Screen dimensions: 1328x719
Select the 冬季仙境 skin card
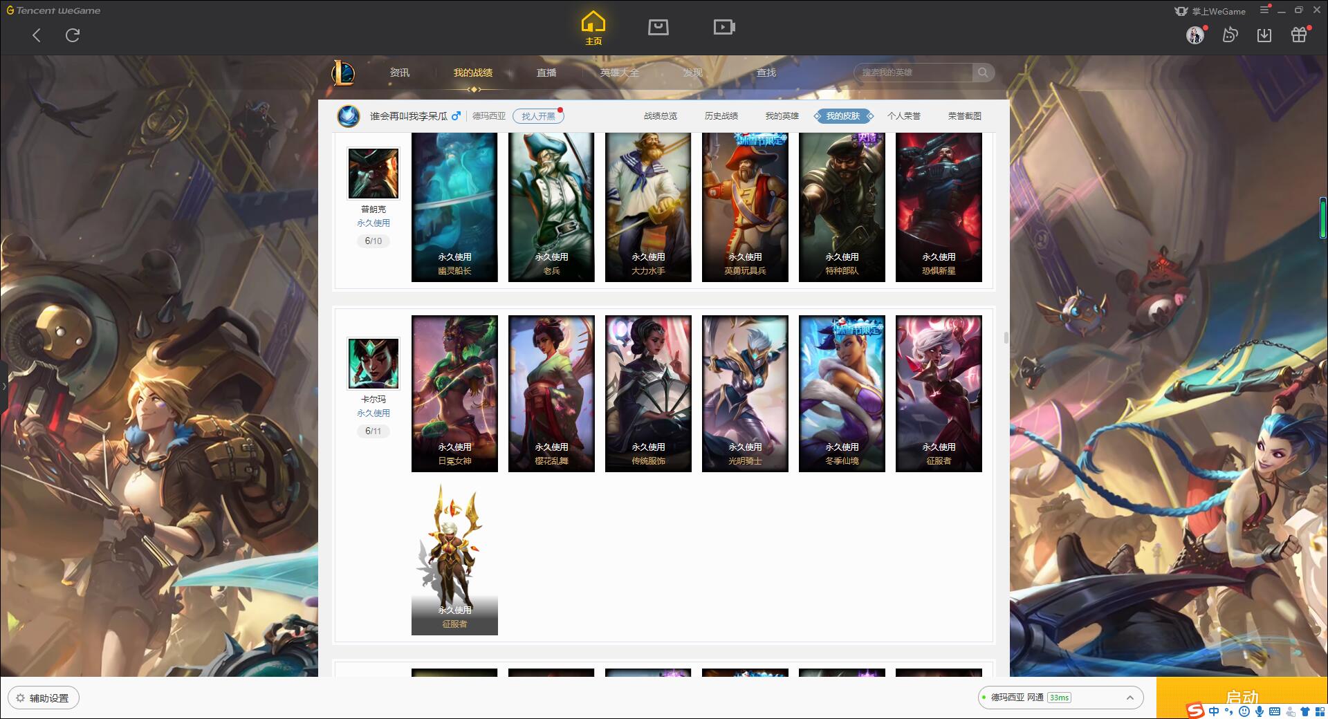click(842, 394)
